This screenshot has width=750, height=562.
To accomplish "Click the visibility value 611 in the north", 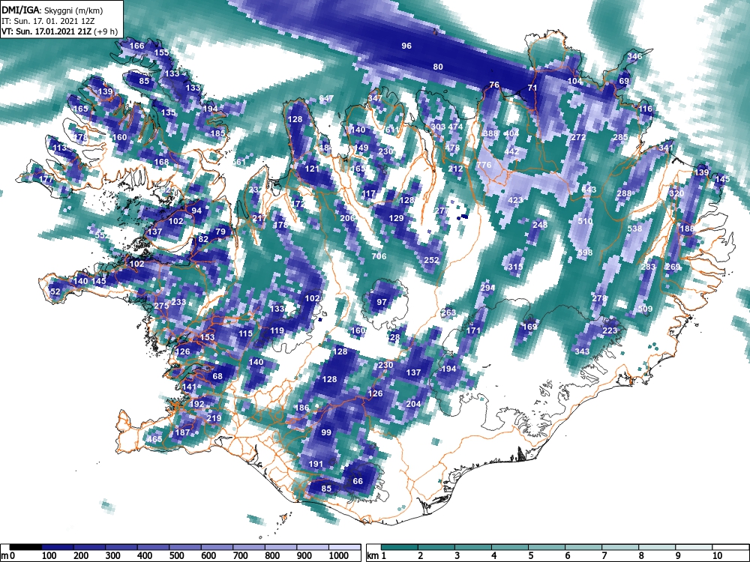I will (x=392, y=130).
